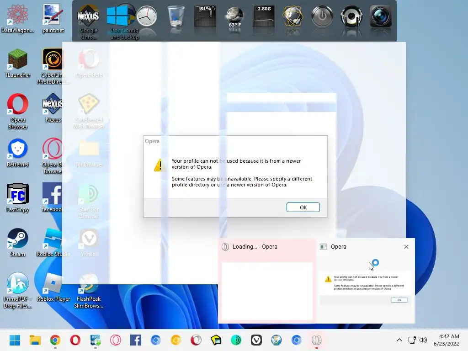Screen dimensions: 468x351
Task: Click the camera lens icon in the dock
Action: point(381,16)
